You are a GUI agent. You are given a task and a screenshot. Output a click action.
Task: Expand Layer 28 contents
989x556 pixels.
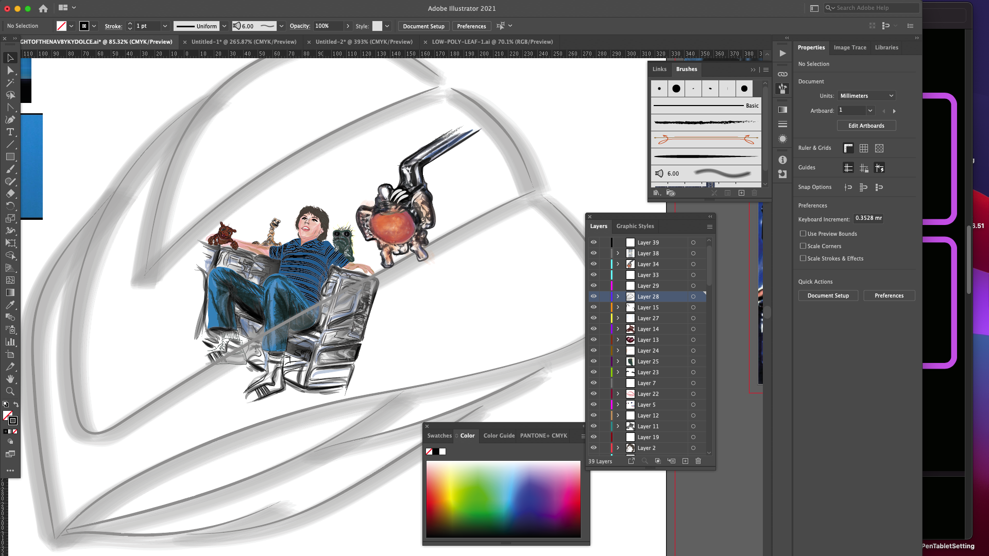click(618, 297)
